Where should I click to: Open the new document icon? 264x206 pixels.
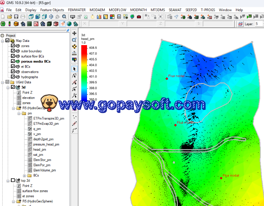[x=3, y=17]
